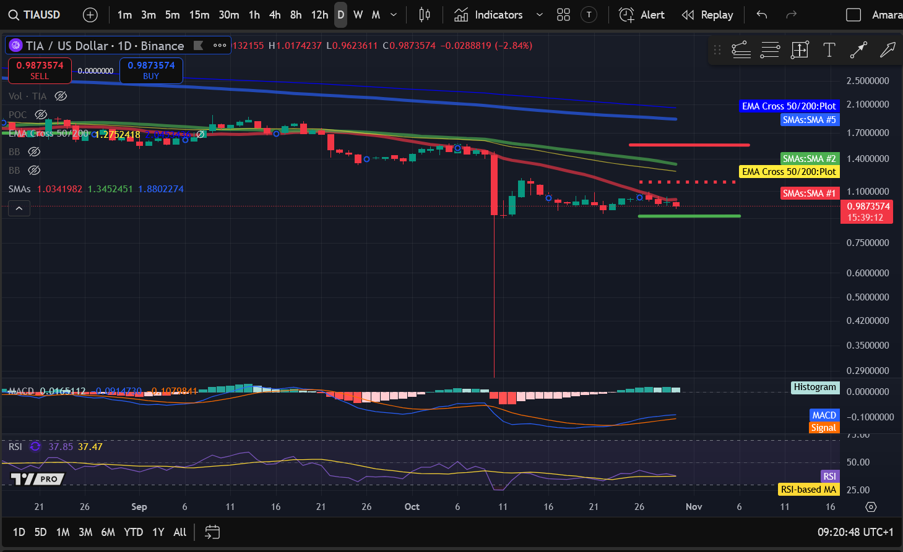Open the candlestick chart style selector
The height and width of the screenshot is (552, 903).
click(x=425, y=15)
